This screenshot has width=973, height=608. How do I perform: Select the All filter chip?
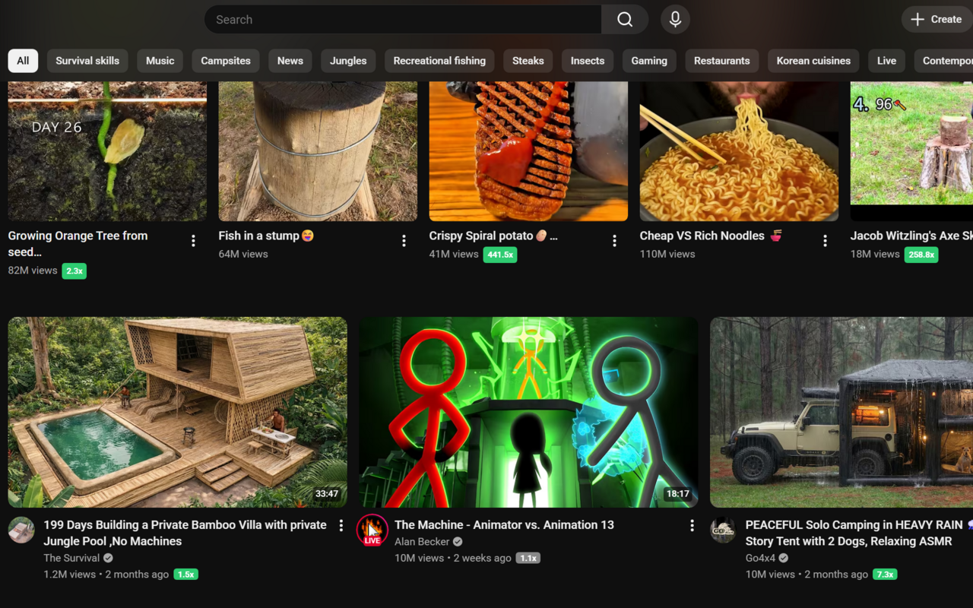click(23, 61)
